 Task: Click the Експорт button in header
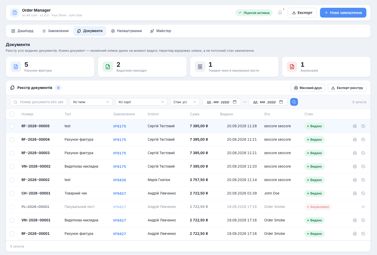click(x=302, y=13)
